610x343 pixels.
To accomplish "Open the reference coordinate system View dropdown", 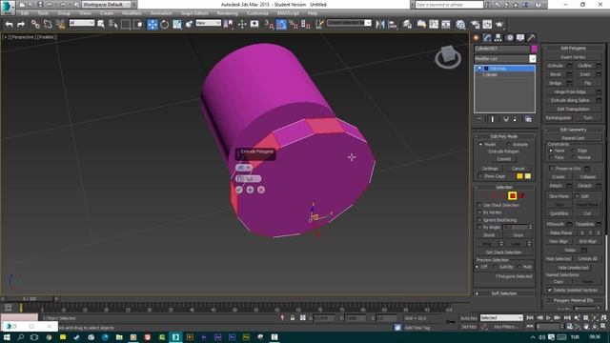I will pyautogui.click(x=208, y=23).
